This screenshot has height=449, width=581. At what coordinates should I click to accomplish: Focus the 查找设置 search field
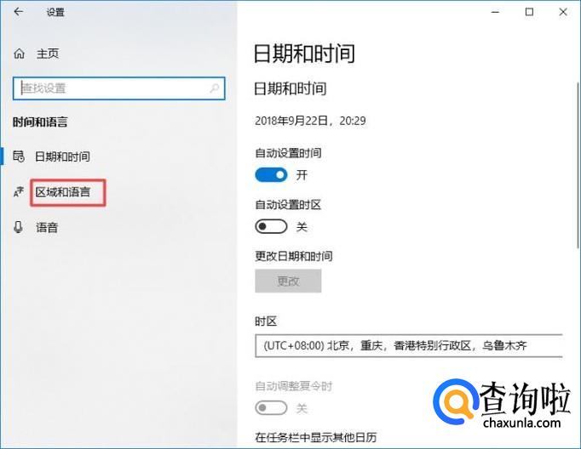tap(118, 88)
